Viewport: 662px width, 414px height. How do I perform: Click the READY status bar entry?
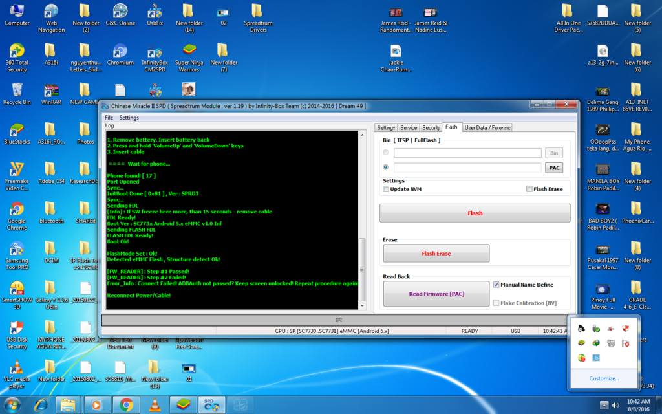(469, 331)
